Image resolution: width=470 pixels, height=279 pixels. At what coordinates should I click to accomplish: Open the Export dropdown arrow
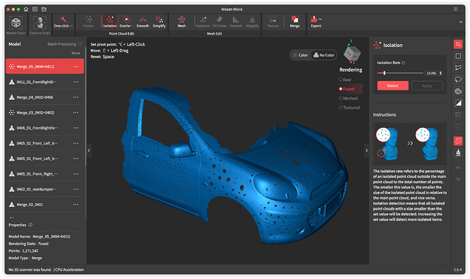(x=320, y=19)
